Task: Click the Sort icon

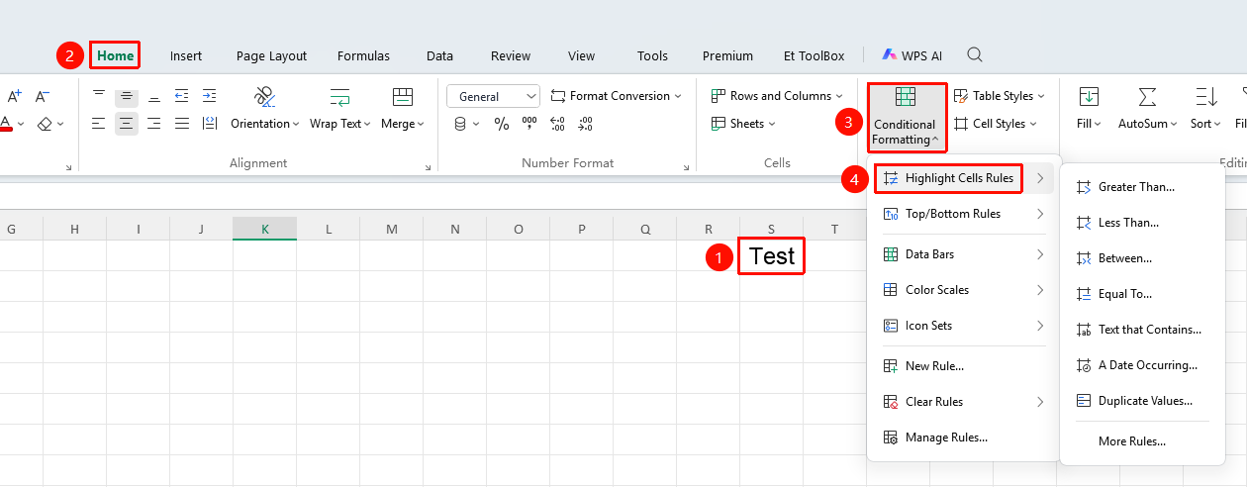Action: tap(1205, 97)
